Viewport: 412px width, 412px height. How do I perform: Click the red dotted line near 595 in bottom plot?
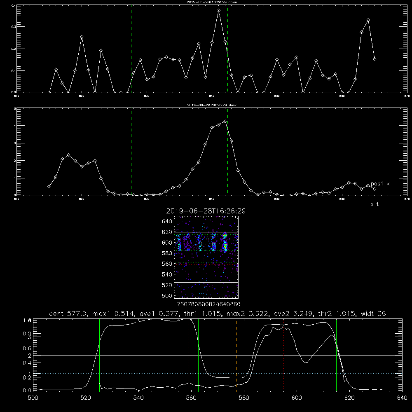(x=284, y=355)
